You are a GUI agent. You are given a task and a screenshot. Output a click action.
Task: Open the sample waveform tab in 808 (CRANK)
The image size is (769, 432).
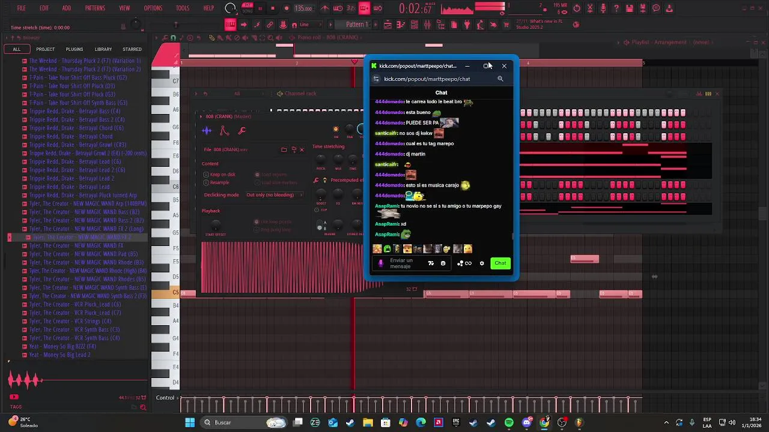207,131
